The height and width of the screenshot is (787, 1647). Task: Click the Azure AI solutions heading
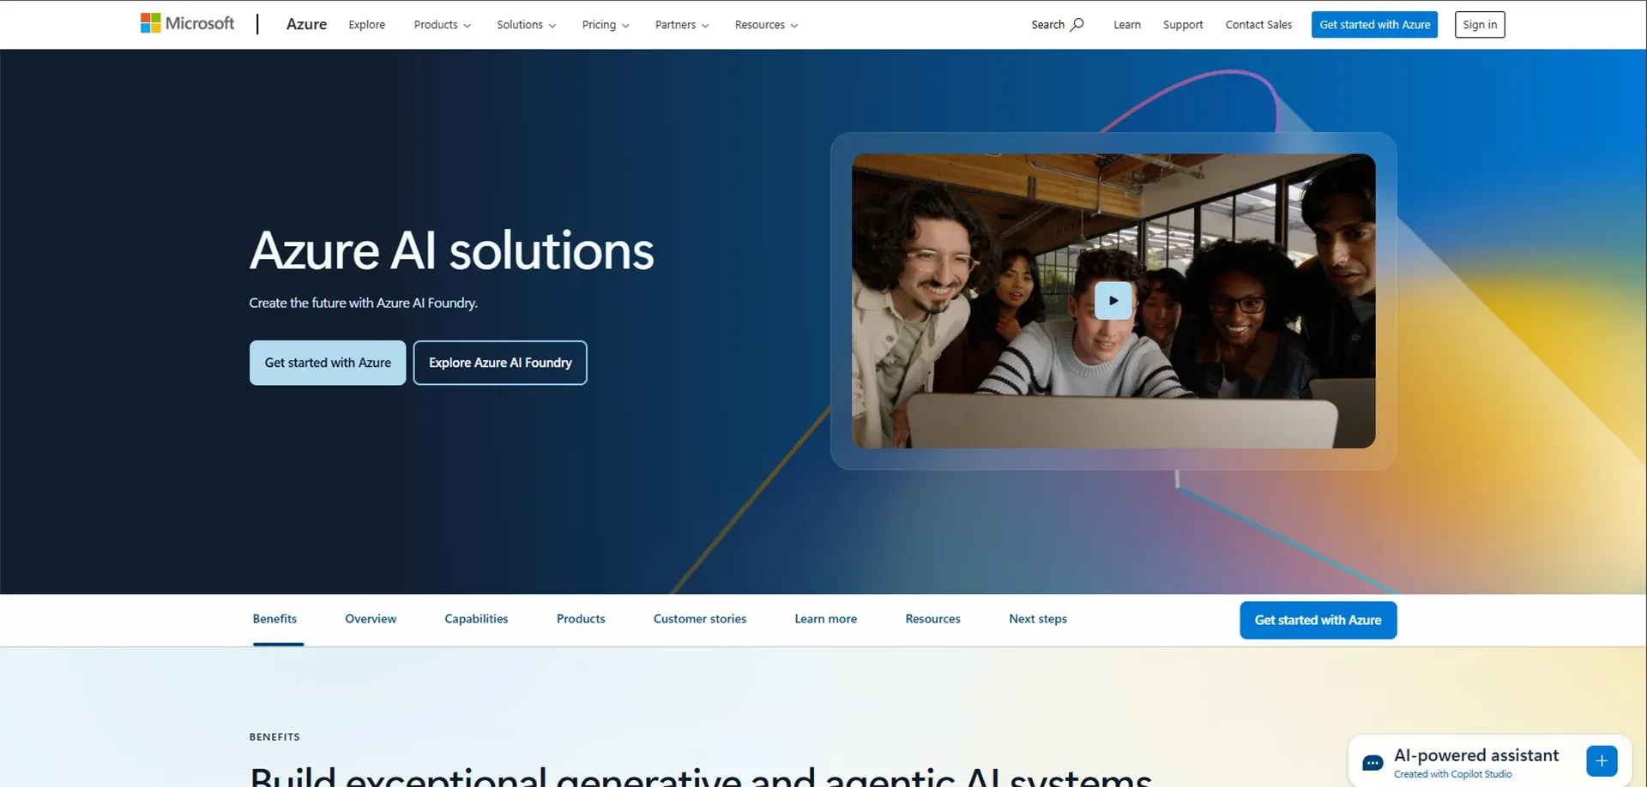point(451,251)
